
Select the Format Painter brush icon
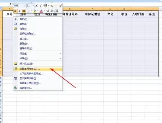click(x=60, y=6)
